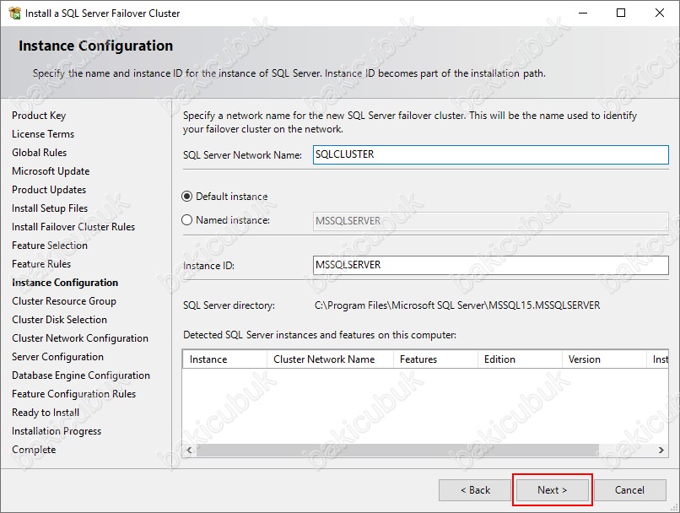Viewport: 680px width, 513px height.
Task: Go to Cluster Resource Group step
Action: click(x=64, y=301)
